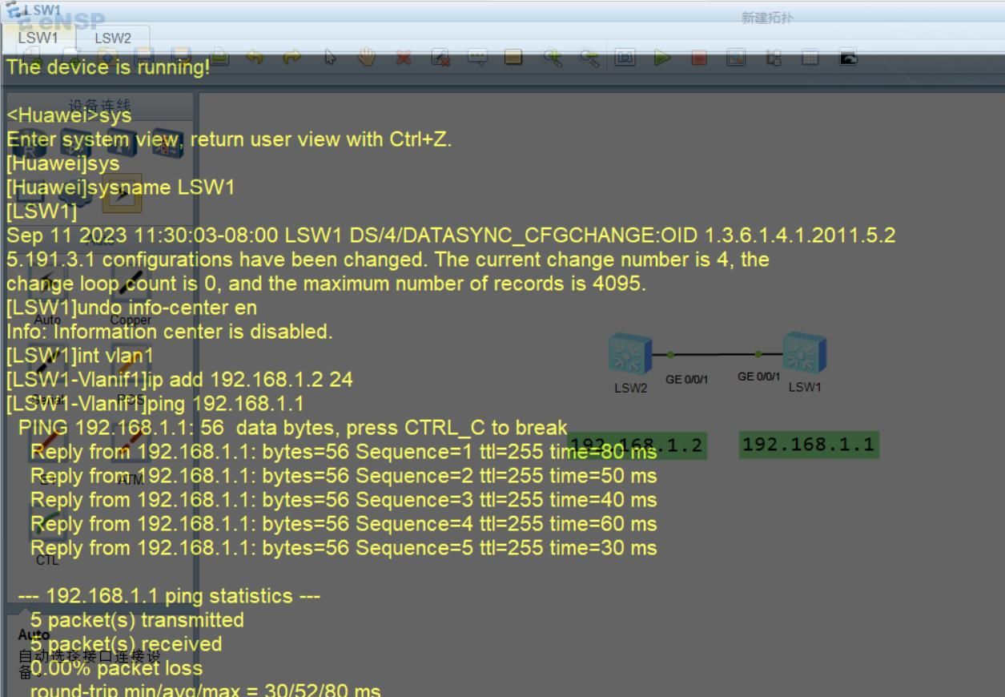Click the ping reply with Sequence=5
Image resolution: width=1005 pixels, height=697 pixels.
344,548
